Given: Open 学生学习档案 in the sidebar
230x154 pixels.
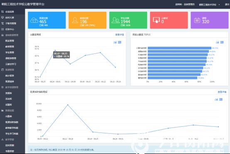Looking at the screenshot, I should point(12,134).
